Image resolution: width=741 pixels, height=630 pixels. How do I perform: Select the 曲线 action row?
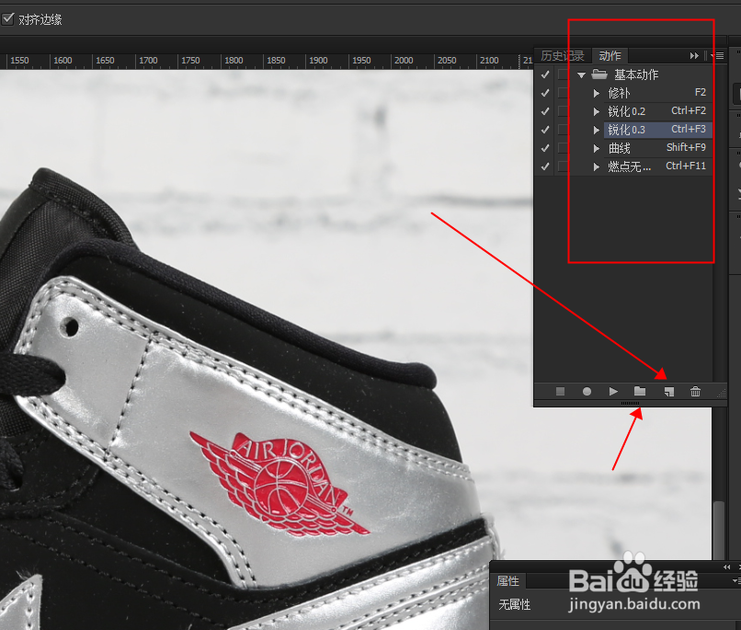(x=658, y=148)
